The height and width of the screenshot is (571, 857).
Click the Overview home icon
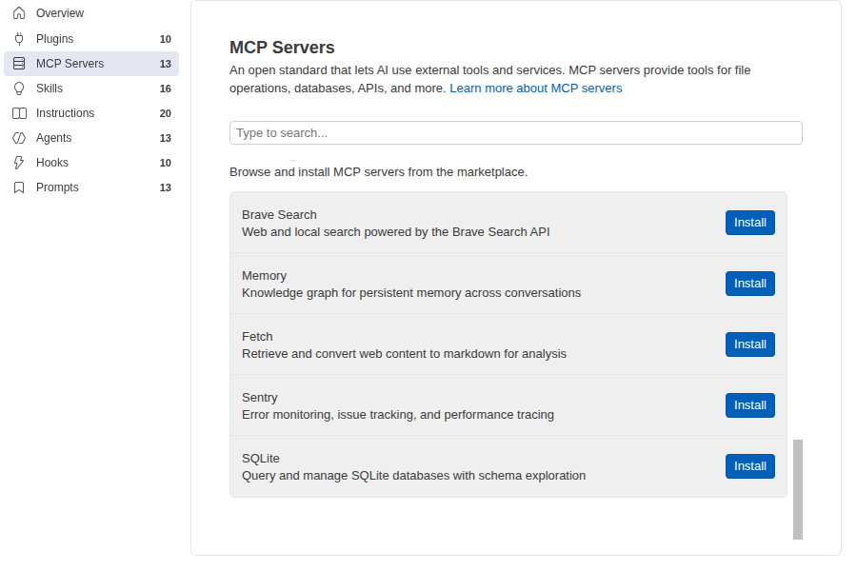(x=19, y=13)
